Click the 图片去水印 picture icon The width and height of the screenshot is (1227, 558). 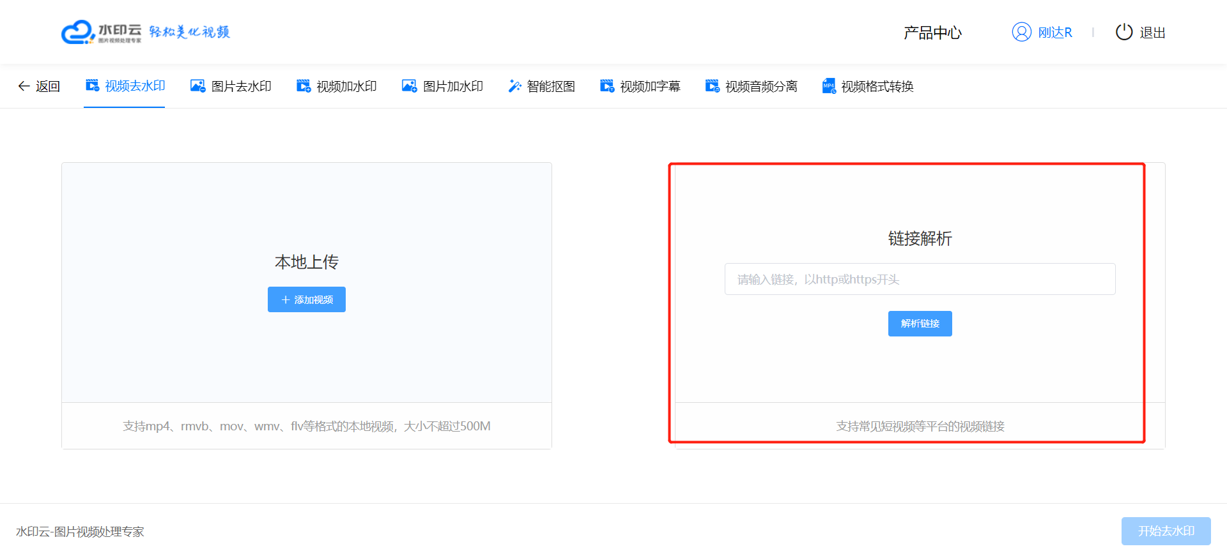pos(198,86)
